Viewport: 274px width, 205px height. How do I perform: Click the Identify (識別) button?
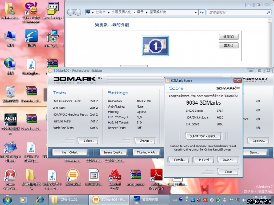pyautogui.click(x=229, y=45)
